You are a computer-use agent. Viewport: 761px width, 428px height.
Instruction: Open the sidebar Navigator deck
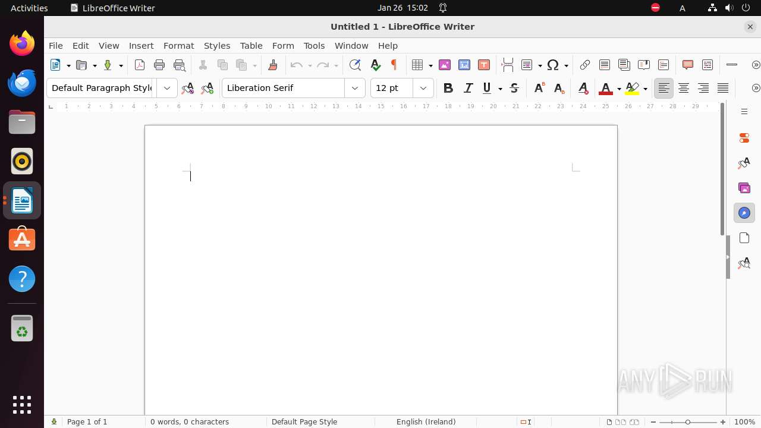coord(744,213)
